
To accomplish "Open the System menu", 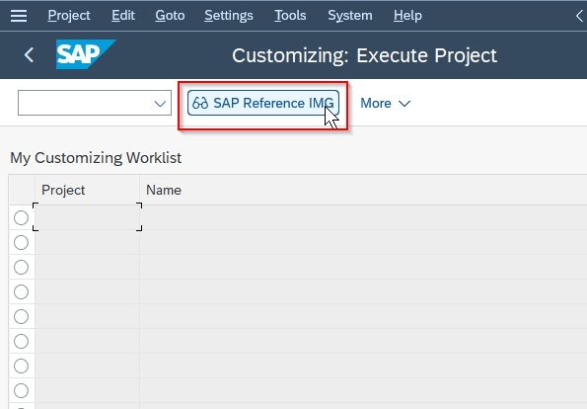I will pos(350,16).
